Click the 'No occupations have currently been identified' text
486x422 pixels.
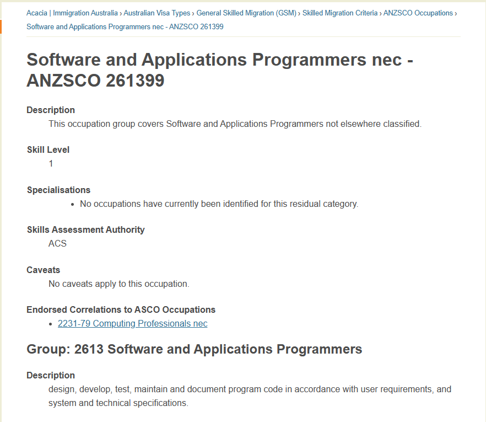[x=219, y=204]
